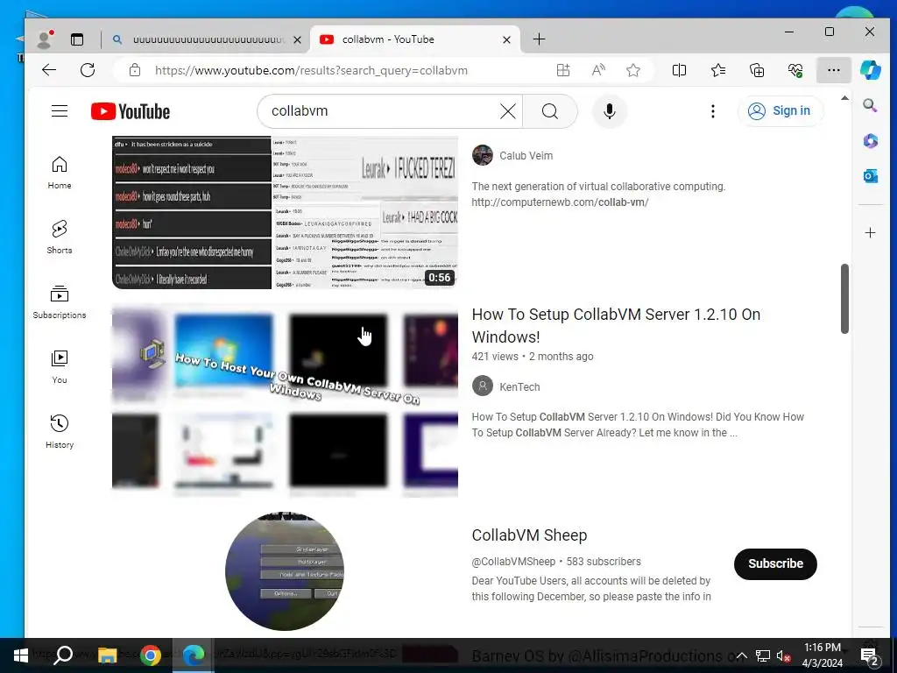Image resolution: width=897 pixels, height=673 pixels.
Task: Open File Explorer from taskbar
Action: pos(107,655)
